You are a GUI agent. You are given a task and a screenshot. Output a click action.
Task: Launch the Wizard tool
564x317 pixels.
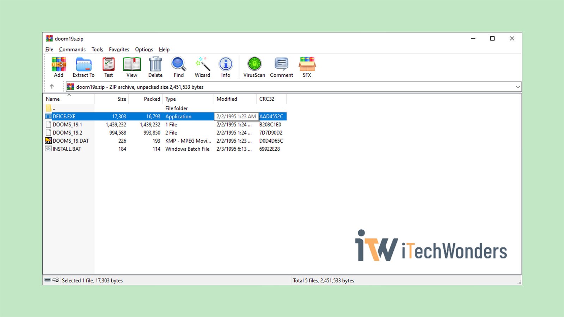[x=202, y=67]
